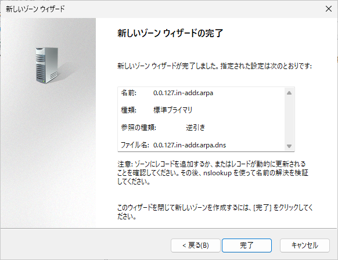
Task: Click the scroll up arrow in settings summary
Action: pyautogui.click(x=289, y=93)
